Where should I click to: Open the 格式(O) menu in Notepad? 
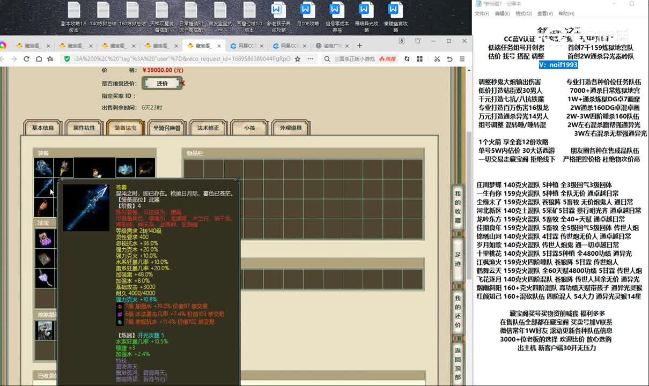(524, 13)
